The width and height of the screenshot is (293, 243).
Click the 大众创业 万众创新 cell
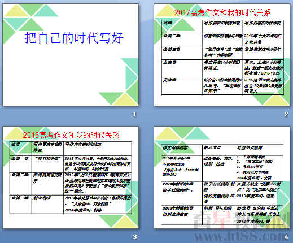click(x=98, y=205)
